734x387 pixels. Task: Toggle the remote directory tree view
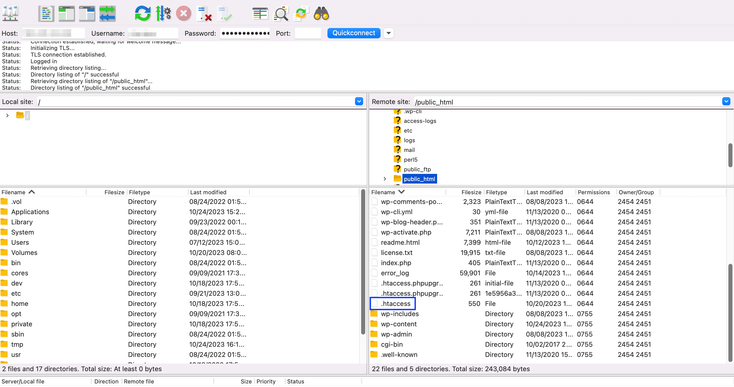click(x=87, y=13)
